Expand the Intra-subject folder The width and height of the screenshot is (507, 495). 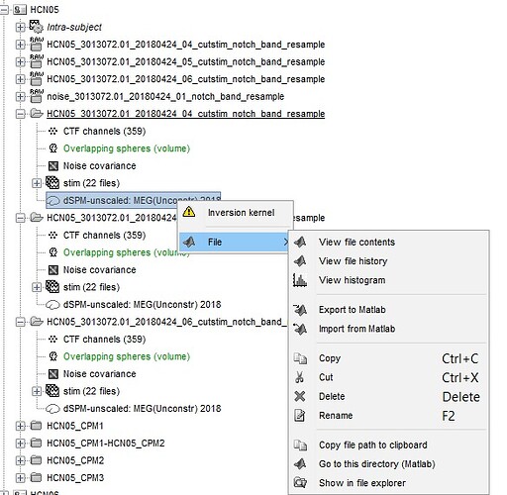20,27
